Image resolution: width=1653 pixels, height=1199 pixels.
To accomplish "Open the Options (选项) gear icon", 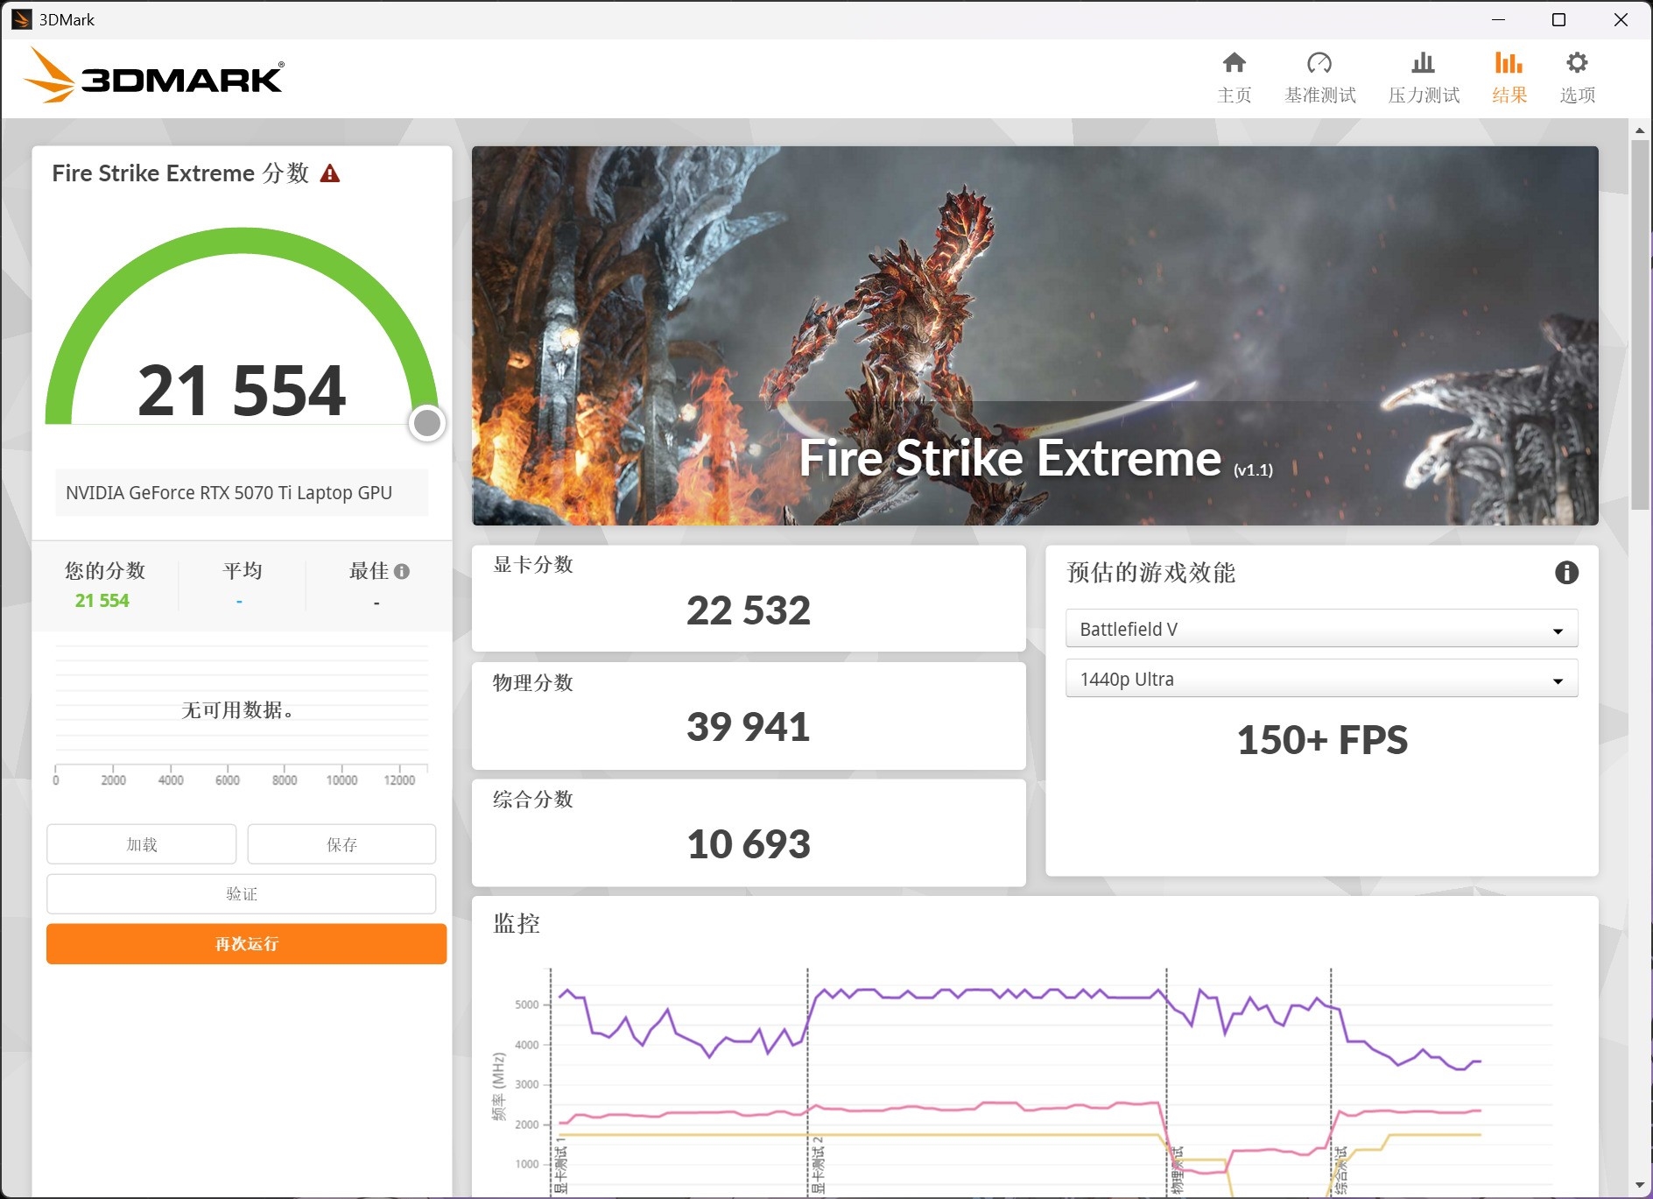I will [x=1577, y=64].
